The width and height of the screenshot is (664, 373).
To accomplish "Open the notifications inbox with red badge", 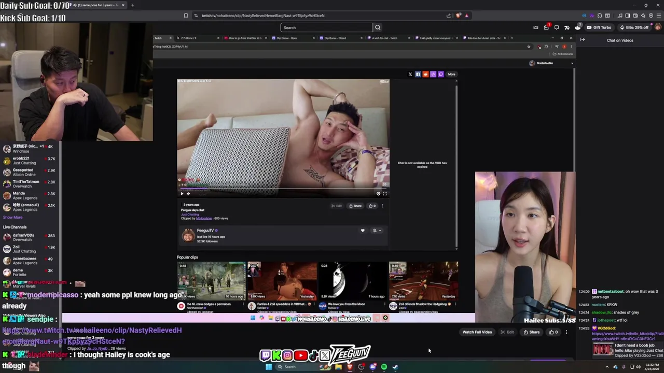I will 546,27.
